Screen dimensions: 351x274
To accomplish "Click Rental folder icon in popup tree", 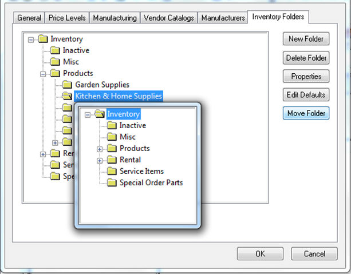I will pyautogui.click(x=111, y=160).
